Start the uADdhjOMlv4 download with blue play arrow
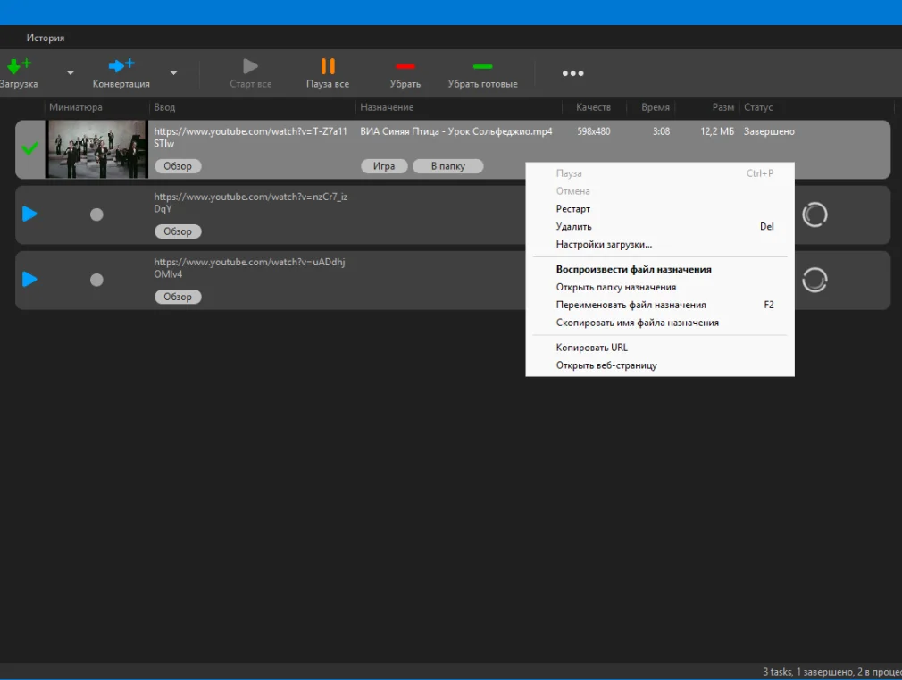 click(x=29, y=280)
